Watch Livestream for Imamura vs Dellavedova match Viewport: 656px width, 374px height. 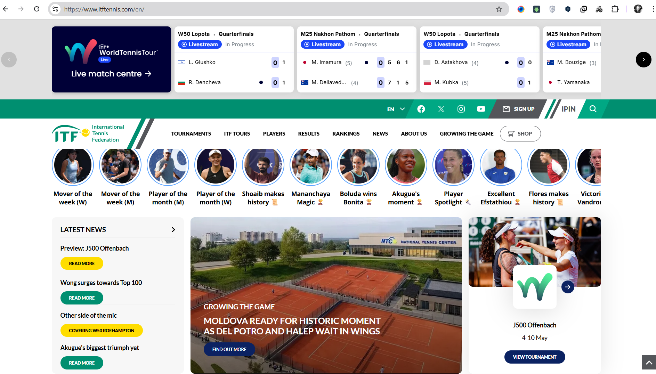tap(323, 44)
